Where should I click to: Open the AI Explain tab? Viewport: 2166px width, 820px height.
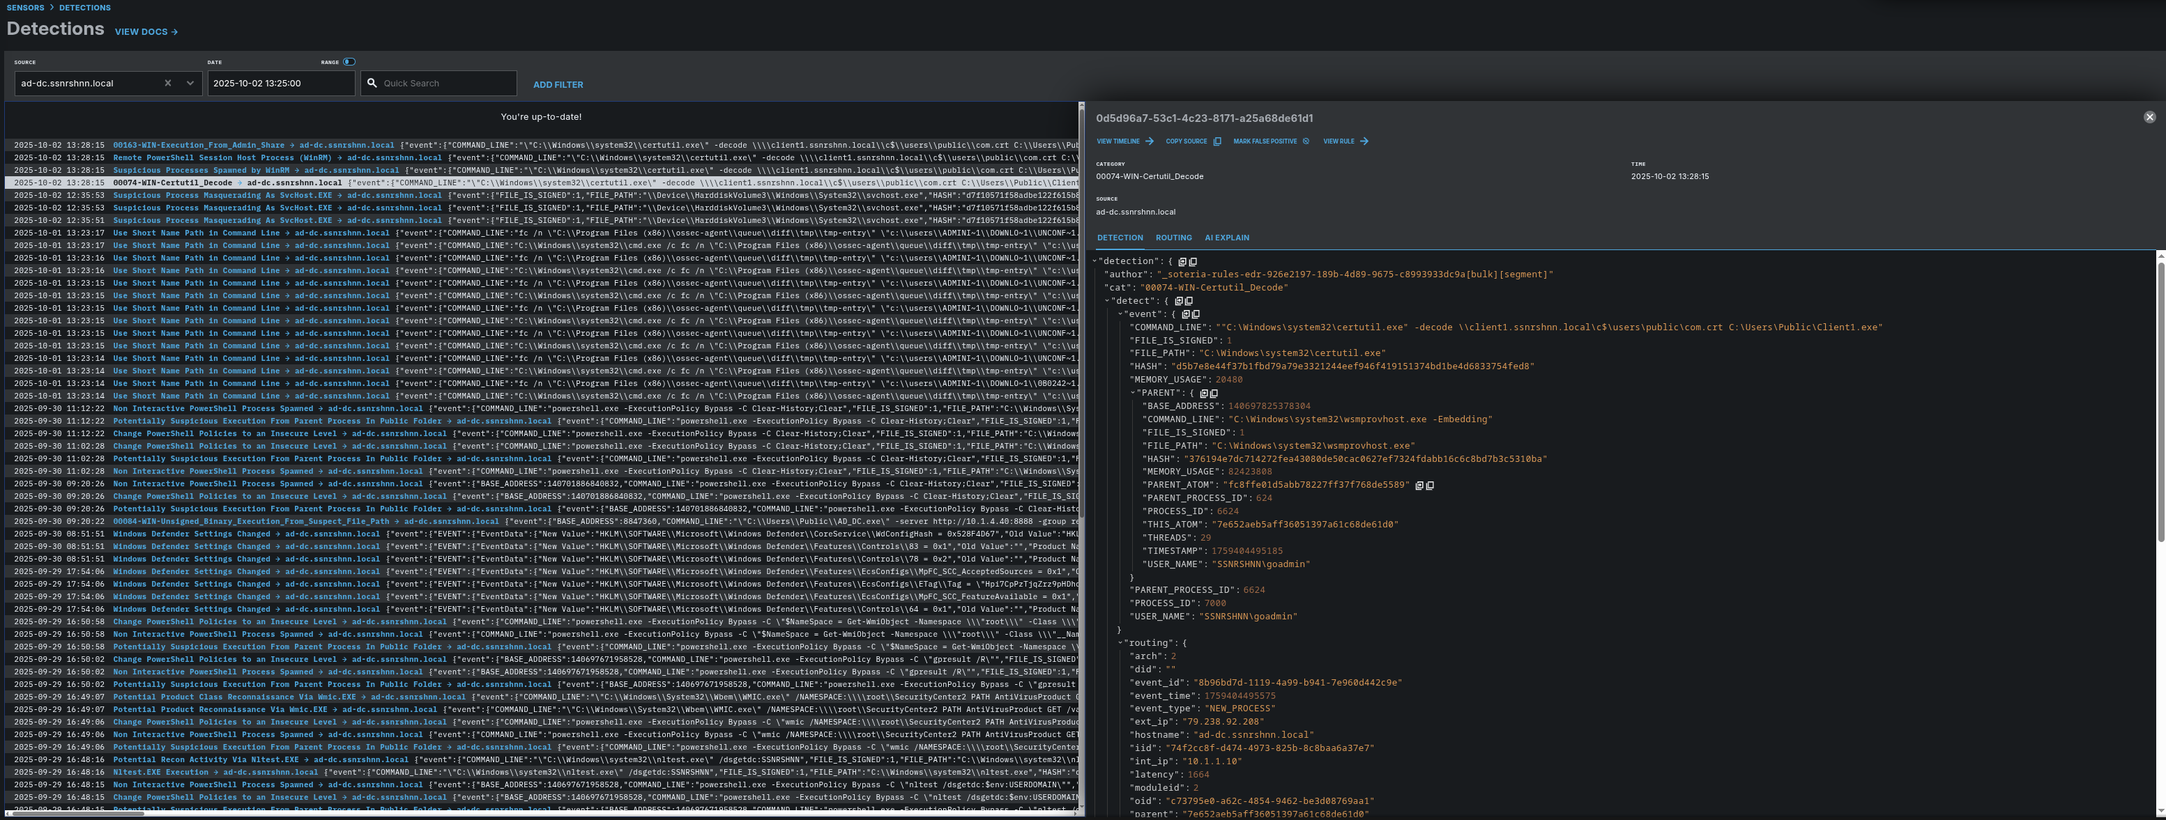tap(1226, 238)
